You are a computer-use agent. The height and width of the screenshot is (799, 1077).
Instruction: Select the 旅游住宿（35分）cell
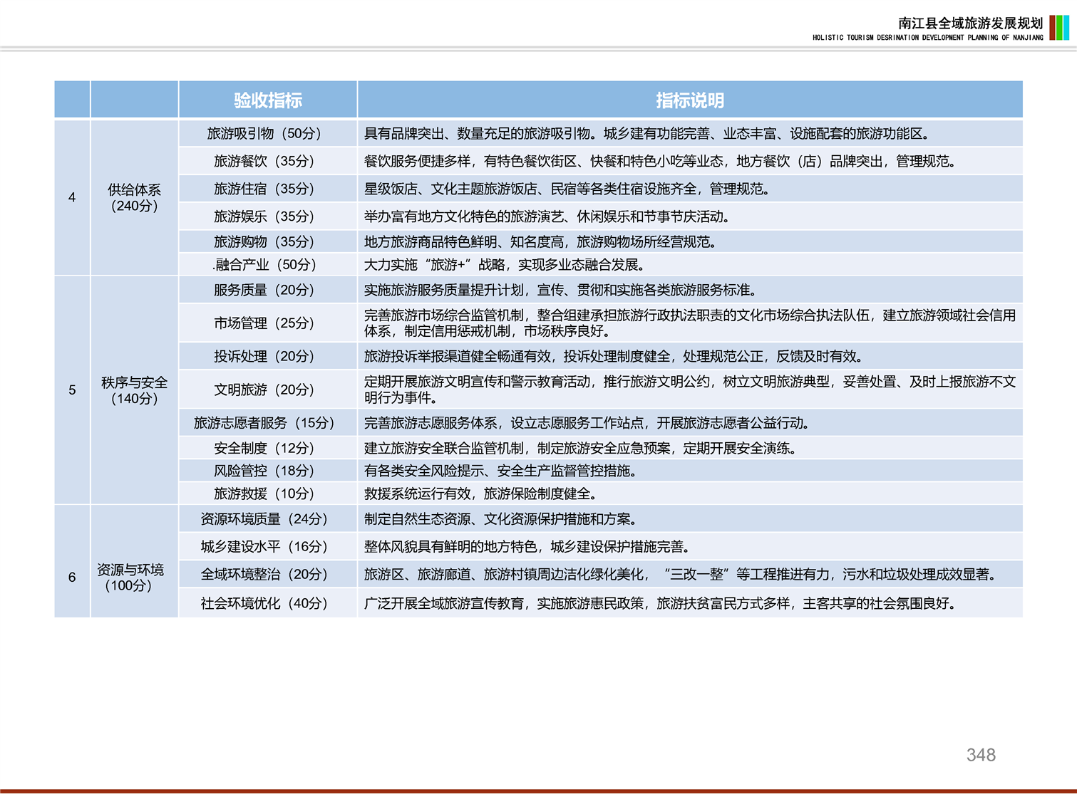coord(267,189)
